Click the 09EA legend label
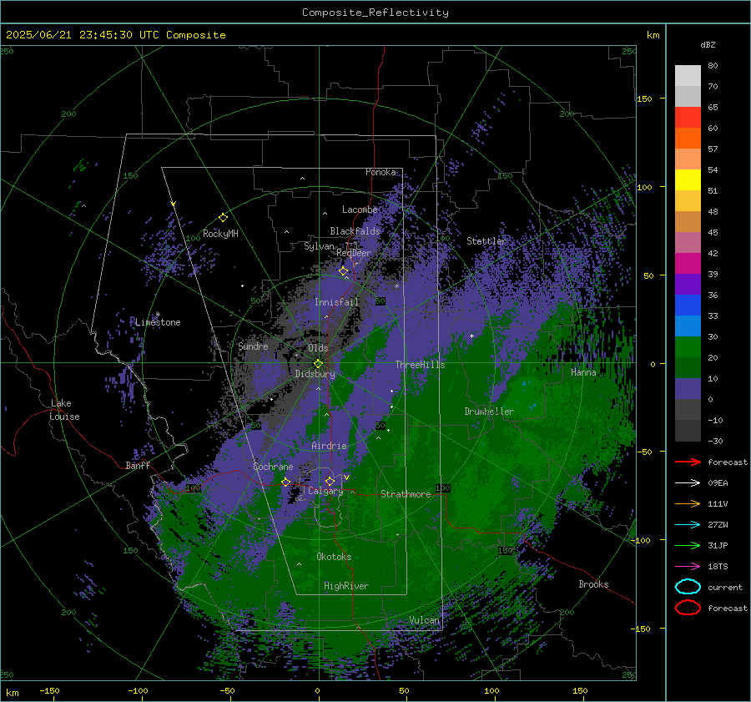The image size is (751, 702). click(x=718, y=483)
